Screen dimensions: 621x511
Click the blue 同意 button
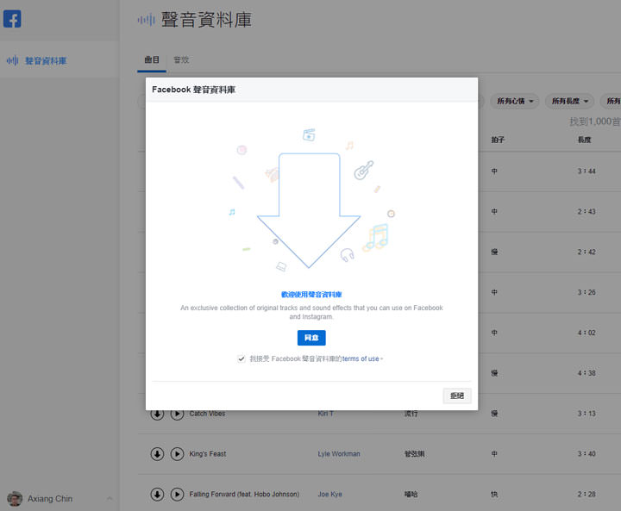(x=311, y=338)
